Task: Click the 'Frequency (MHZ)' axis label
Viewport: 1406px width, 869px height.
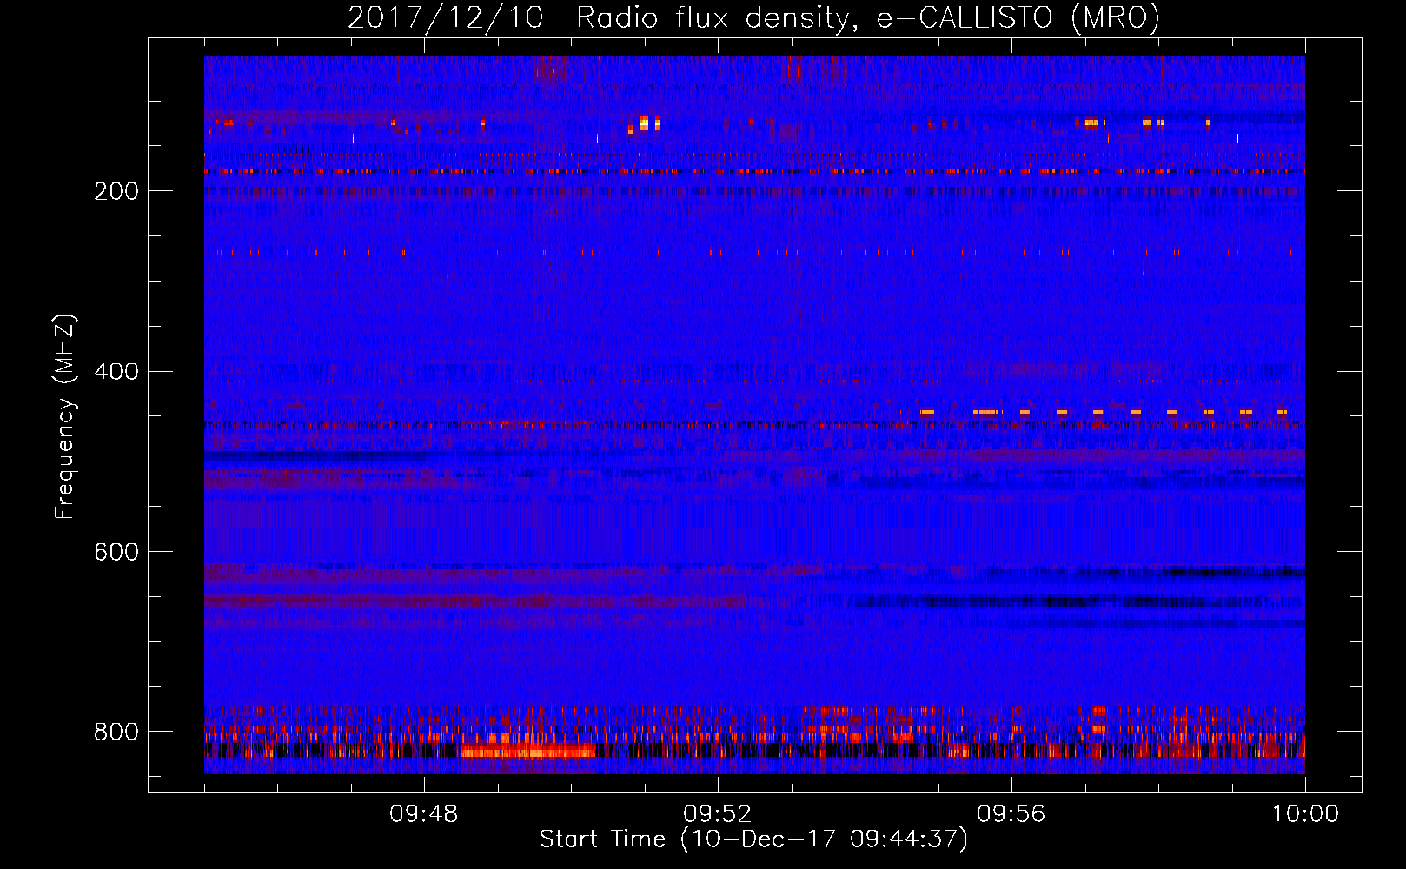Action: (64, 417)
